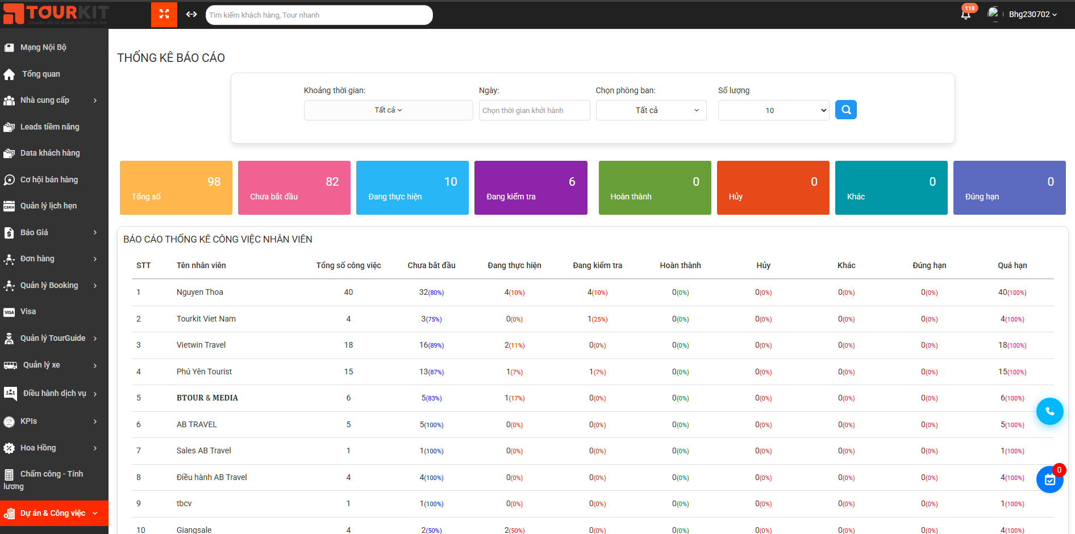Viewport: 1075px width, 534px height.
Task: Expand the Đơn hàng chevron
Action: tap(95, 259)
